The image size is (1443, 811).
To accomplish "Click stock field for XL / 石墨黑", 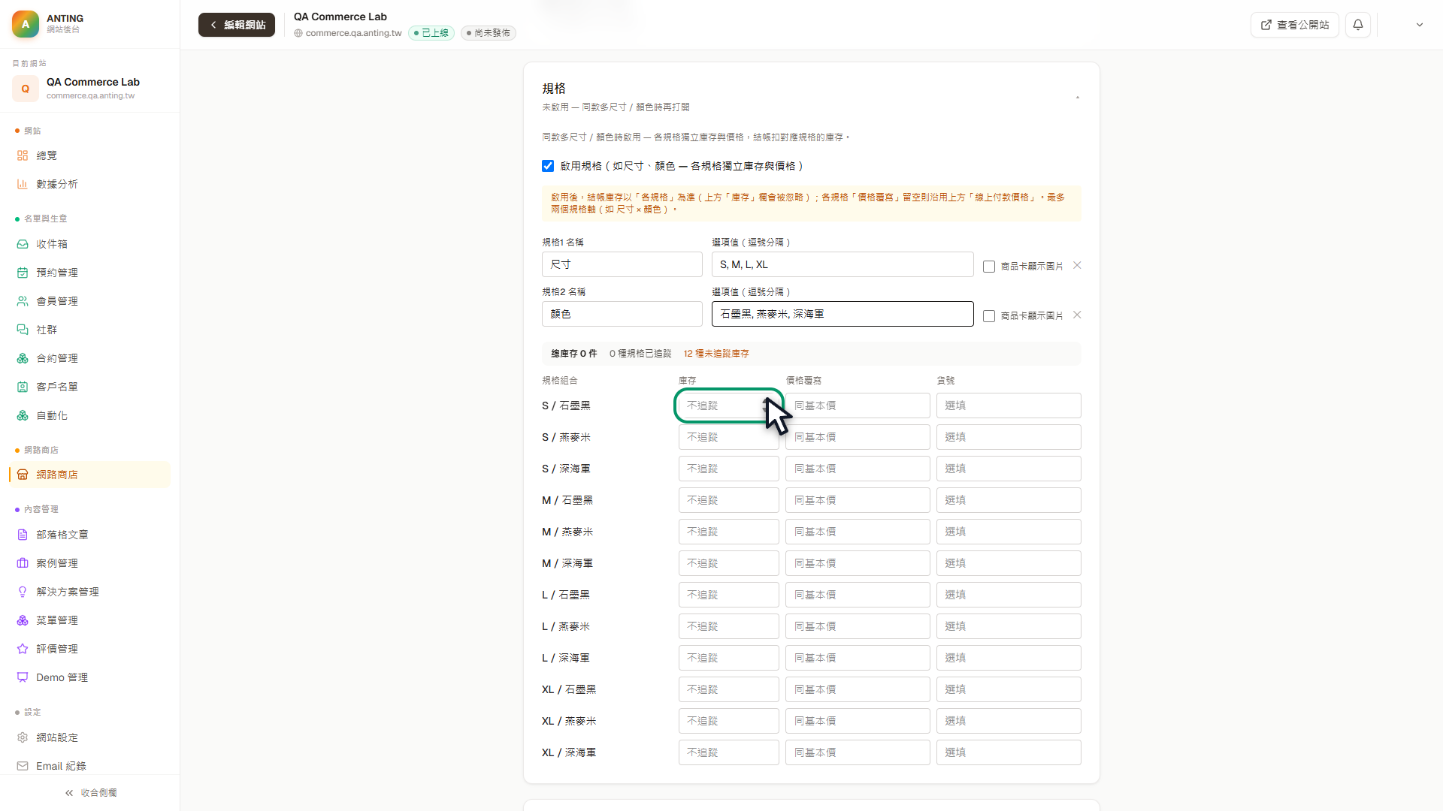I will point(729,689).
